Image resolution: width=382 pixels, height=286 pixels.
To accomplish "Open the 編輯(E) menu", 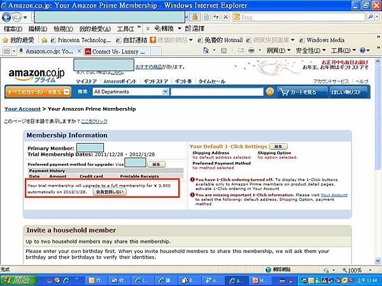I will [x=38, y=29].
